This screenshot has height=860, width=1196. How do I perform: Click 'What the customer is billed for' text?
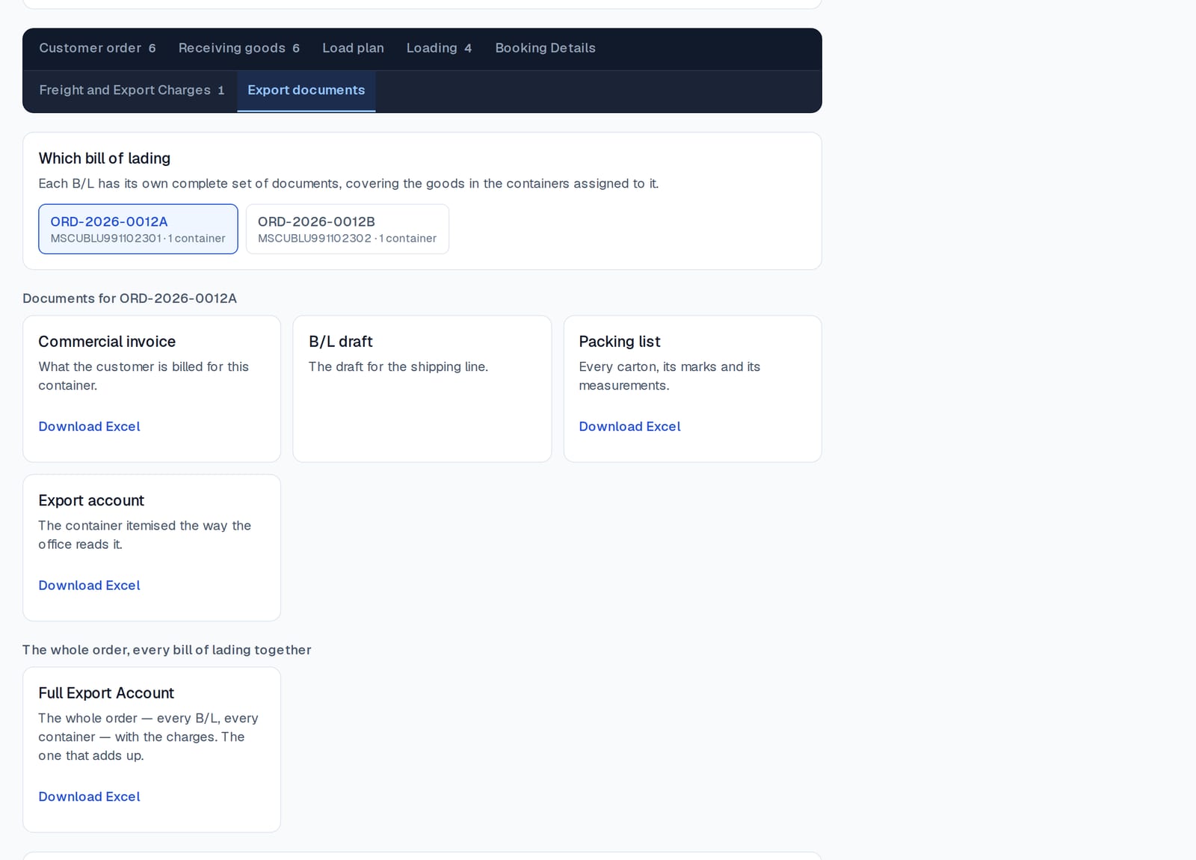pyautogui.click(x=144, y=376)
